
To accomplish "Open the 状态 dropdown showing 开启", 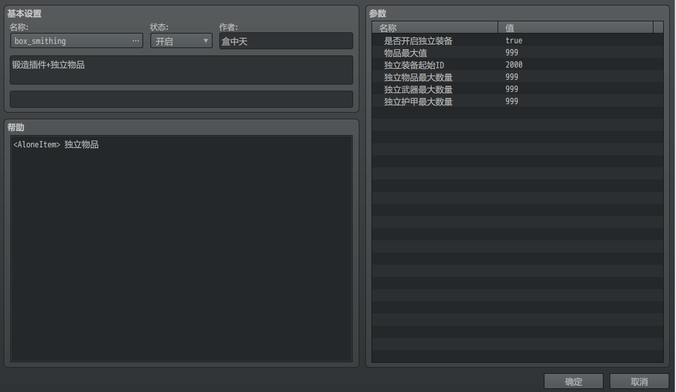I will pos(181,41).
